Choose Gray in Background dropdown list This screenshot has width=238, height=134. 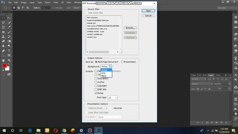pos(106,73)
